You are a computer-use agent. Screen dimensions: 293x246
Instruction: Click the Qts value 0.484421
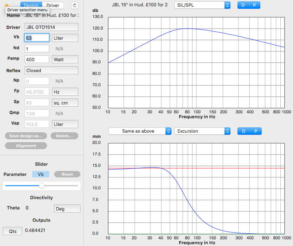[x=35, y=231]
